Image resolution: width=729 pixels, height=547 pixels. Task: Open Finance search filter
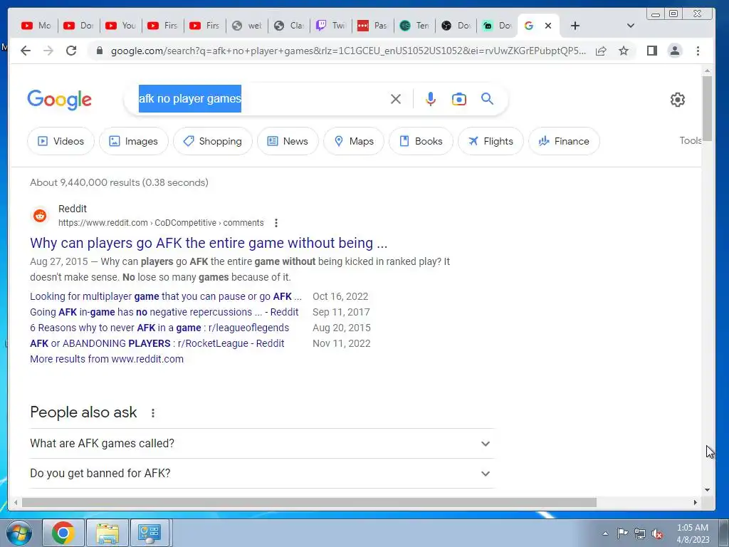564,141
